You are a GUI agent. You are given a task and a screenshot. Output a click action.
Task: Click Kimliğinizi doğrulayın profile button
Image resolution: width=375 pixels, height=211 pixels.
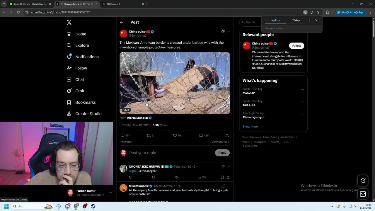point(351,12)
